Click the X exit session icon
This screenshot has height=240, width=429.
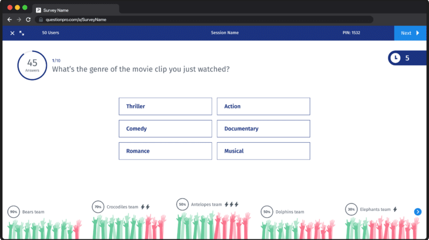coord(12,33)
